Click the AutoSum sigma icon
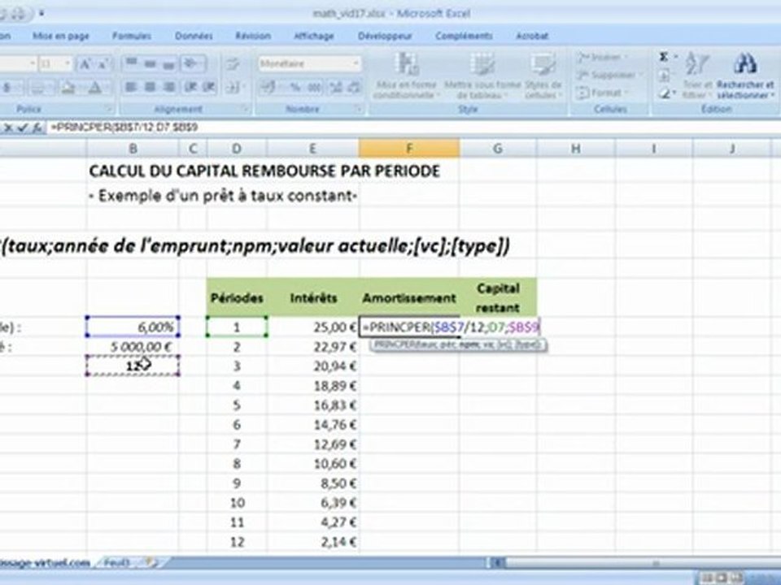This screenshot has height=585, width=781. pyautogui.click(x=664, y=57)
